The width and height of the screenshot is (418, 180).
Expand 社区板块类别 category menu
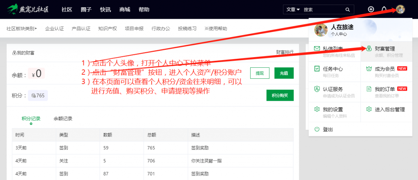(22, 29)
